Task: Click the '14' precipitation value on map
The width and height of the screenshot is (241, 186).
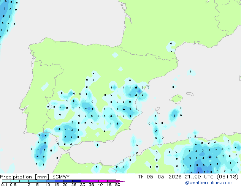Action: click(x=198, y=172)
